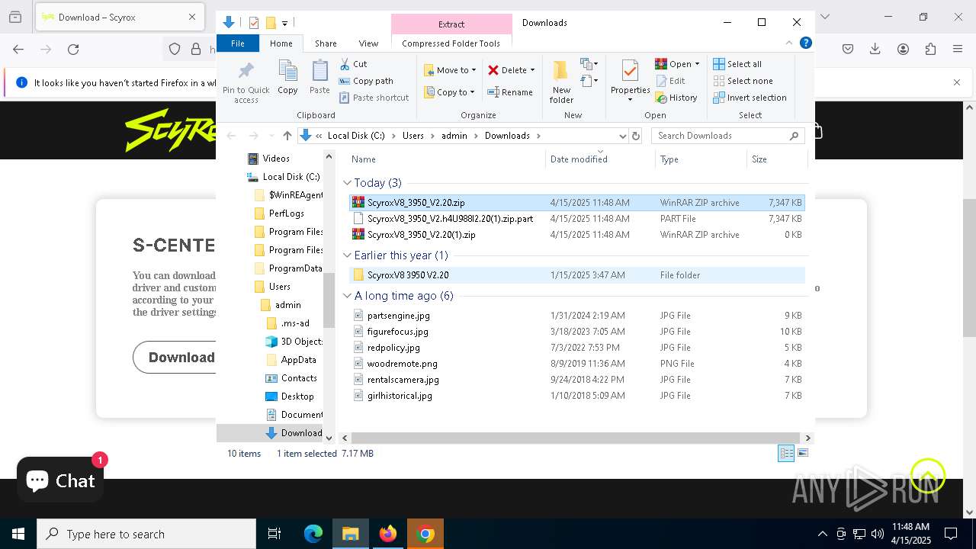Click Users in the address breadcrumb
The image size is (976, 549).
(413, 136)
